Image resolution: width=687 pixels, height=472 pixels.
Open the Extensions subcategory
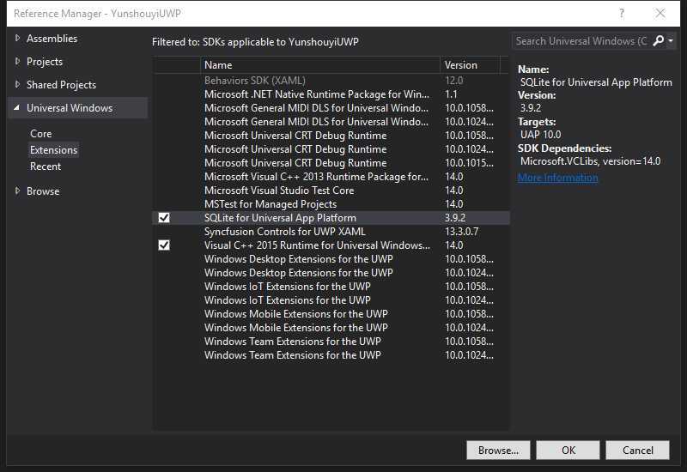pos(53,149)
